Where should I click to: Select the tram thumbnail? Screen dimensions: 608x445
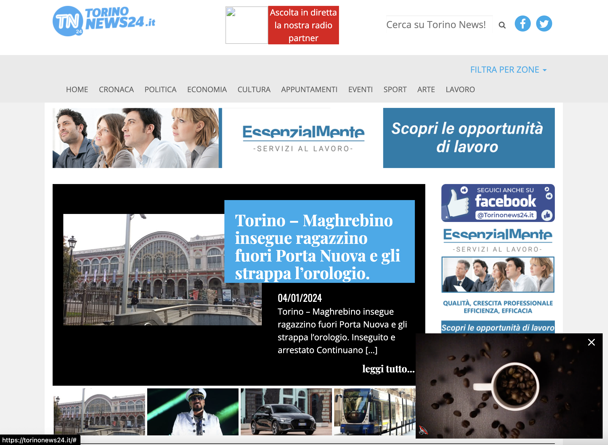point(375,412)
